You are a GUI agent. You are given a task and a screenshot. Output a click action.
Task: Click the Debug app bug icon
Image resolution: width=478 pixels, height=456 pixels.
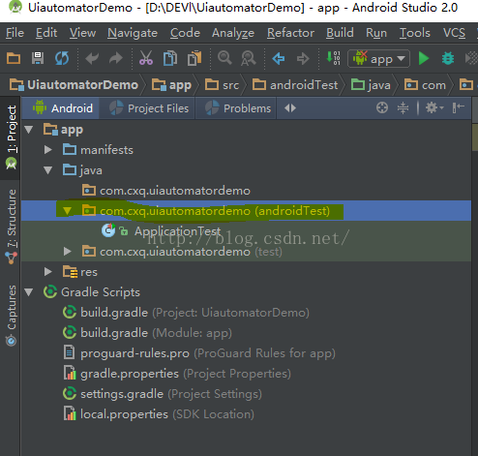pos(448,58)
